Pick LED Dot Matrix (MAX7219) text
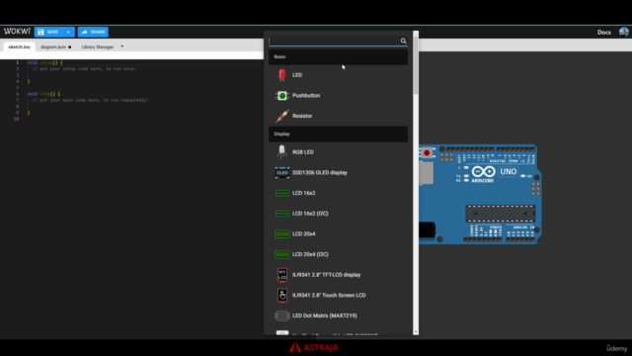 [x=325, y=315]
